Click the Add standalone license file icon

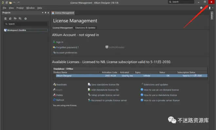[x=89, y=90]
